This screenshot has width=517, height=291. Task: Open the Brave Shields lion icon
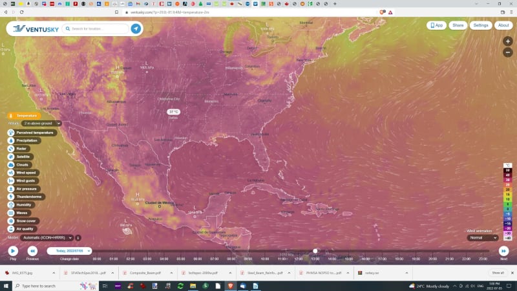point(382,12)
